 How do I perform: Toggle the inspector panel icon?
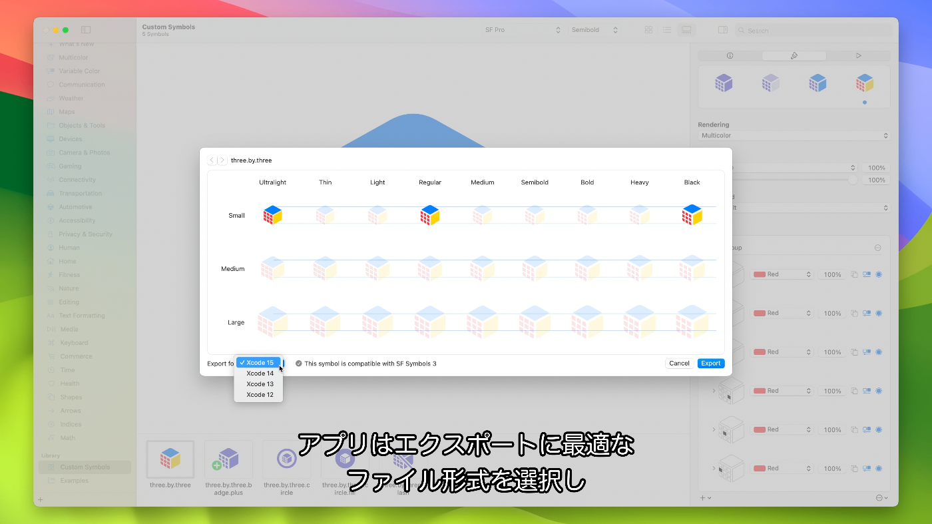point(723,30)
